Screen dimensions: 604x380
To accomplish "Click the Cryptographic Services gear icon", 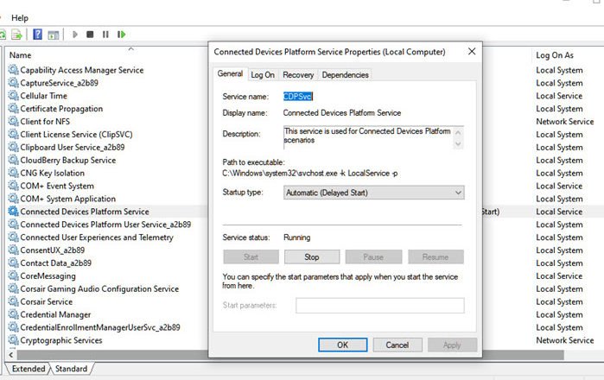I will (x=13, y=340).
